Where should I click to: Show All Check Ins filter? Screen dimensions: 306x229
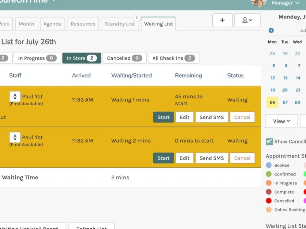click(x=174, y=58)
